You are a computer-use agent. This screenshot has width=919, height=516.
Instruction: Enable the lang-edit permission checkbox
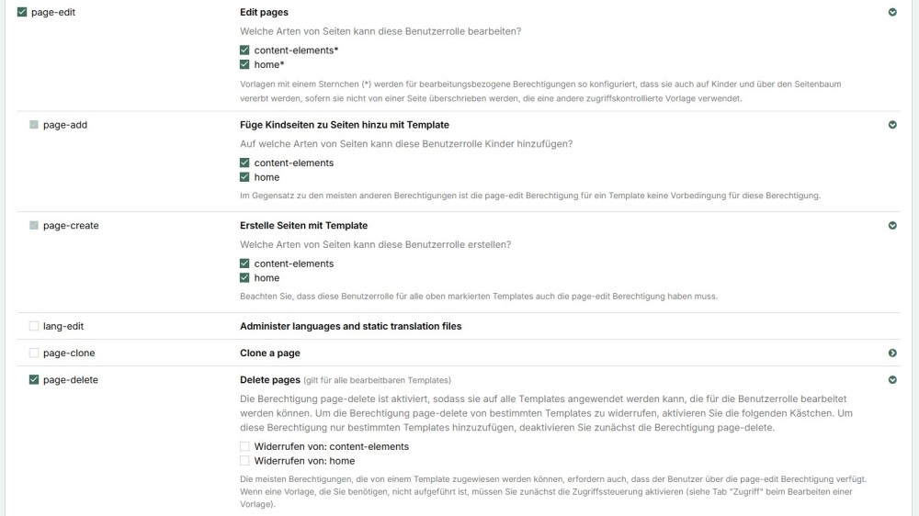[34, 326]
